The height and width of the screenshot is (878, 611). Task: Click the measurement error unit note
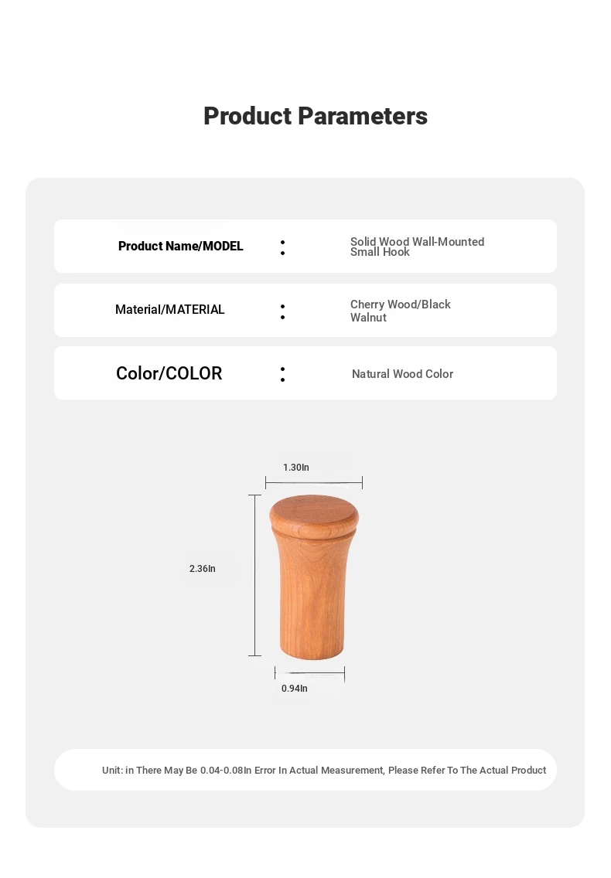[x=324, y=770]
